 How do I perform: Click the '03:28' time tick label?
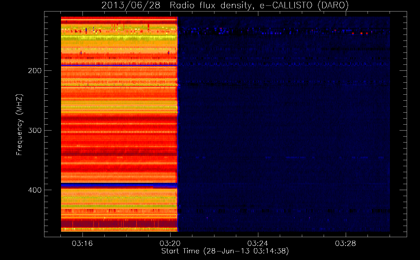tap(346, 244)
